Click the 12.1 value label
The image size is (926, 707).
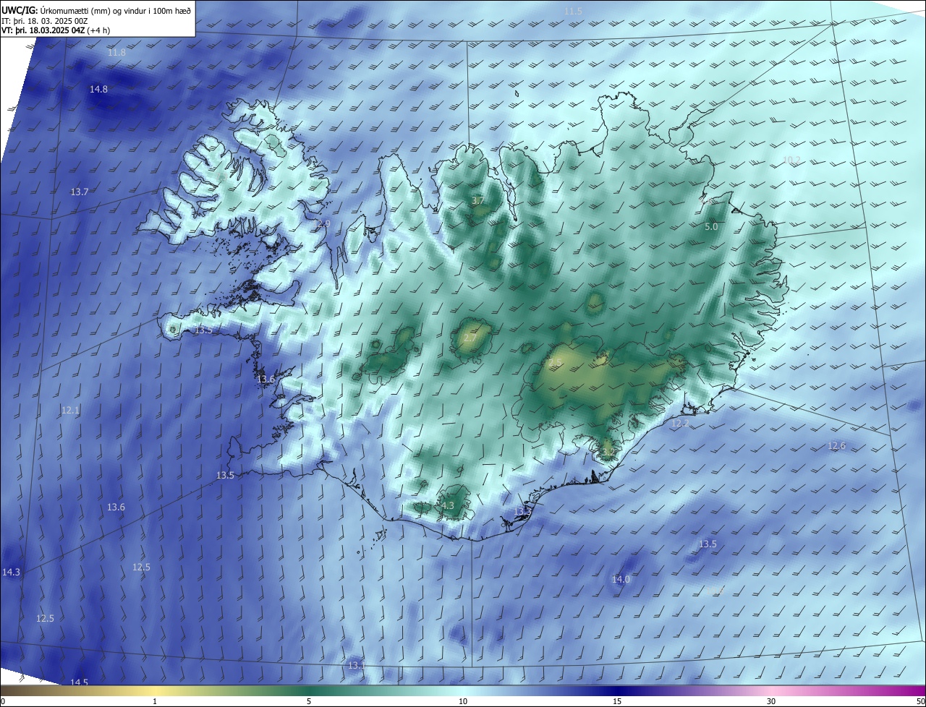point(70,411)
